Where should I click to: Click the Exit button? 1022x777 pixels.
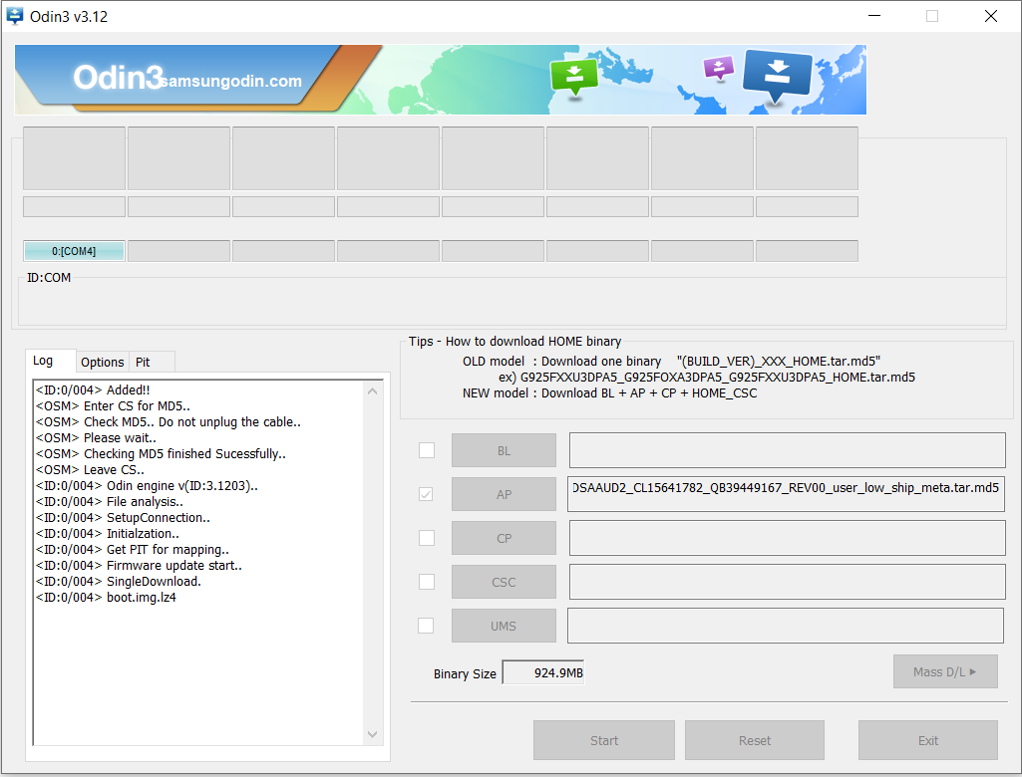click(928, 740)
